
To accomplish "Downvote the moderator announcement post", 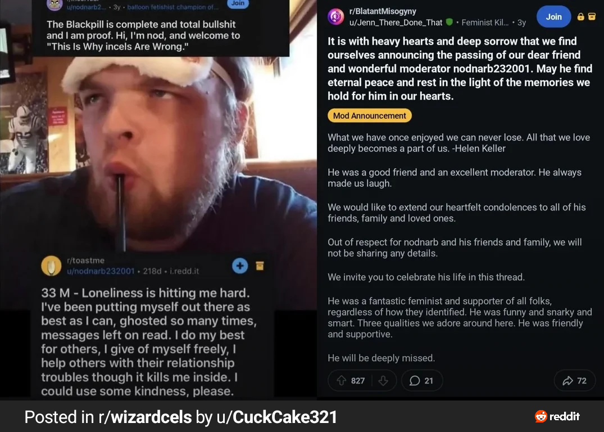I will (383, 381).
